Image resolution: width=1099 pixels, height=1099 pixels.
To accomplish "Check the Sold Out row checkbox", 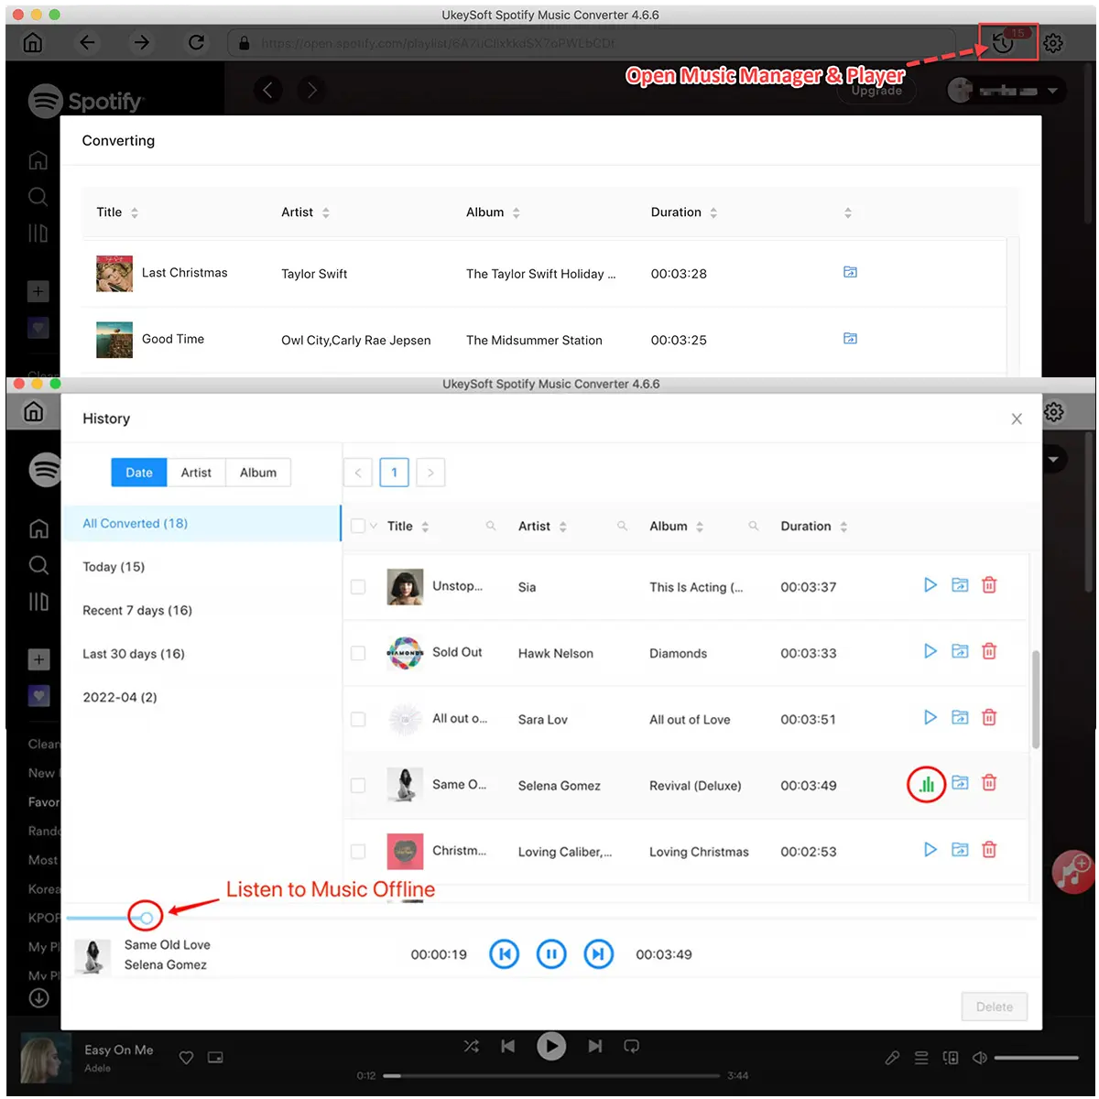I will point(358,653).
